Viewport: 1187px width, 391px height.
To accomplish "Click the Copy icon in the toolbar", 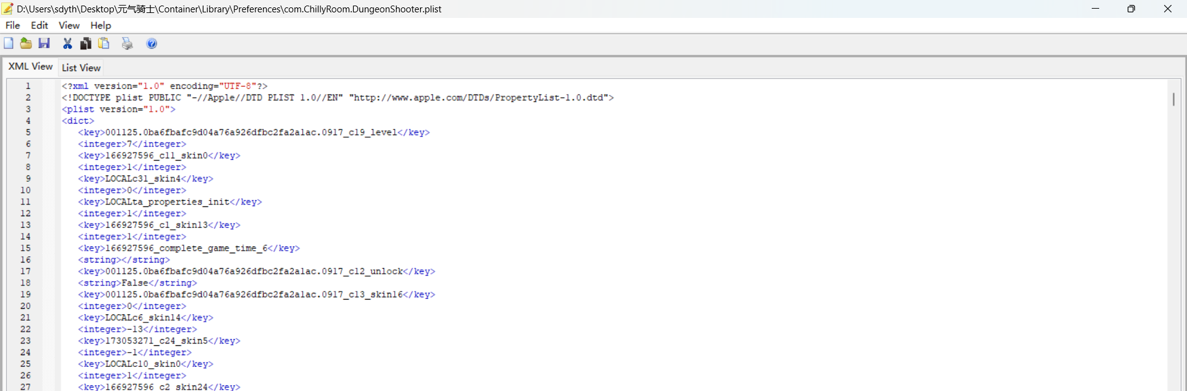I will pos(86,43).
